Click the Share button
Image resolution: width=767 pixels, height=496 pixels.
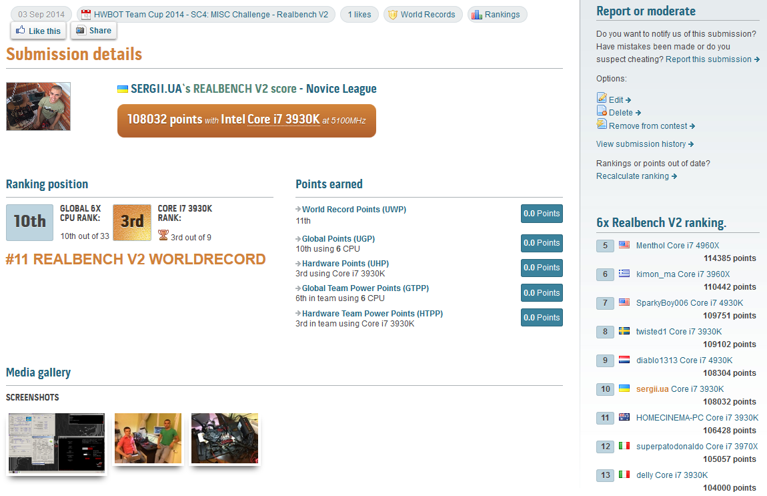(x=93, y=30)
